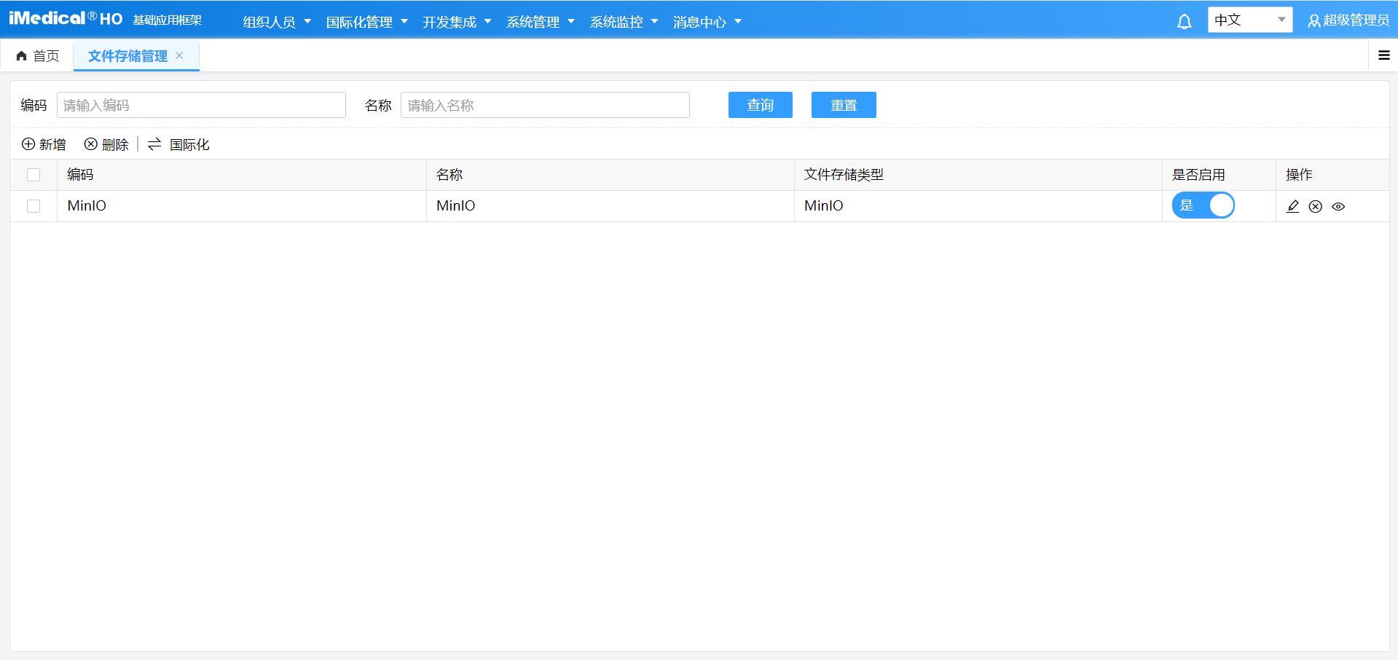Check the select-all checkbox in table header
This screenshot has width=1398, height=660.
pyautogui.click(x=34, y=175)
